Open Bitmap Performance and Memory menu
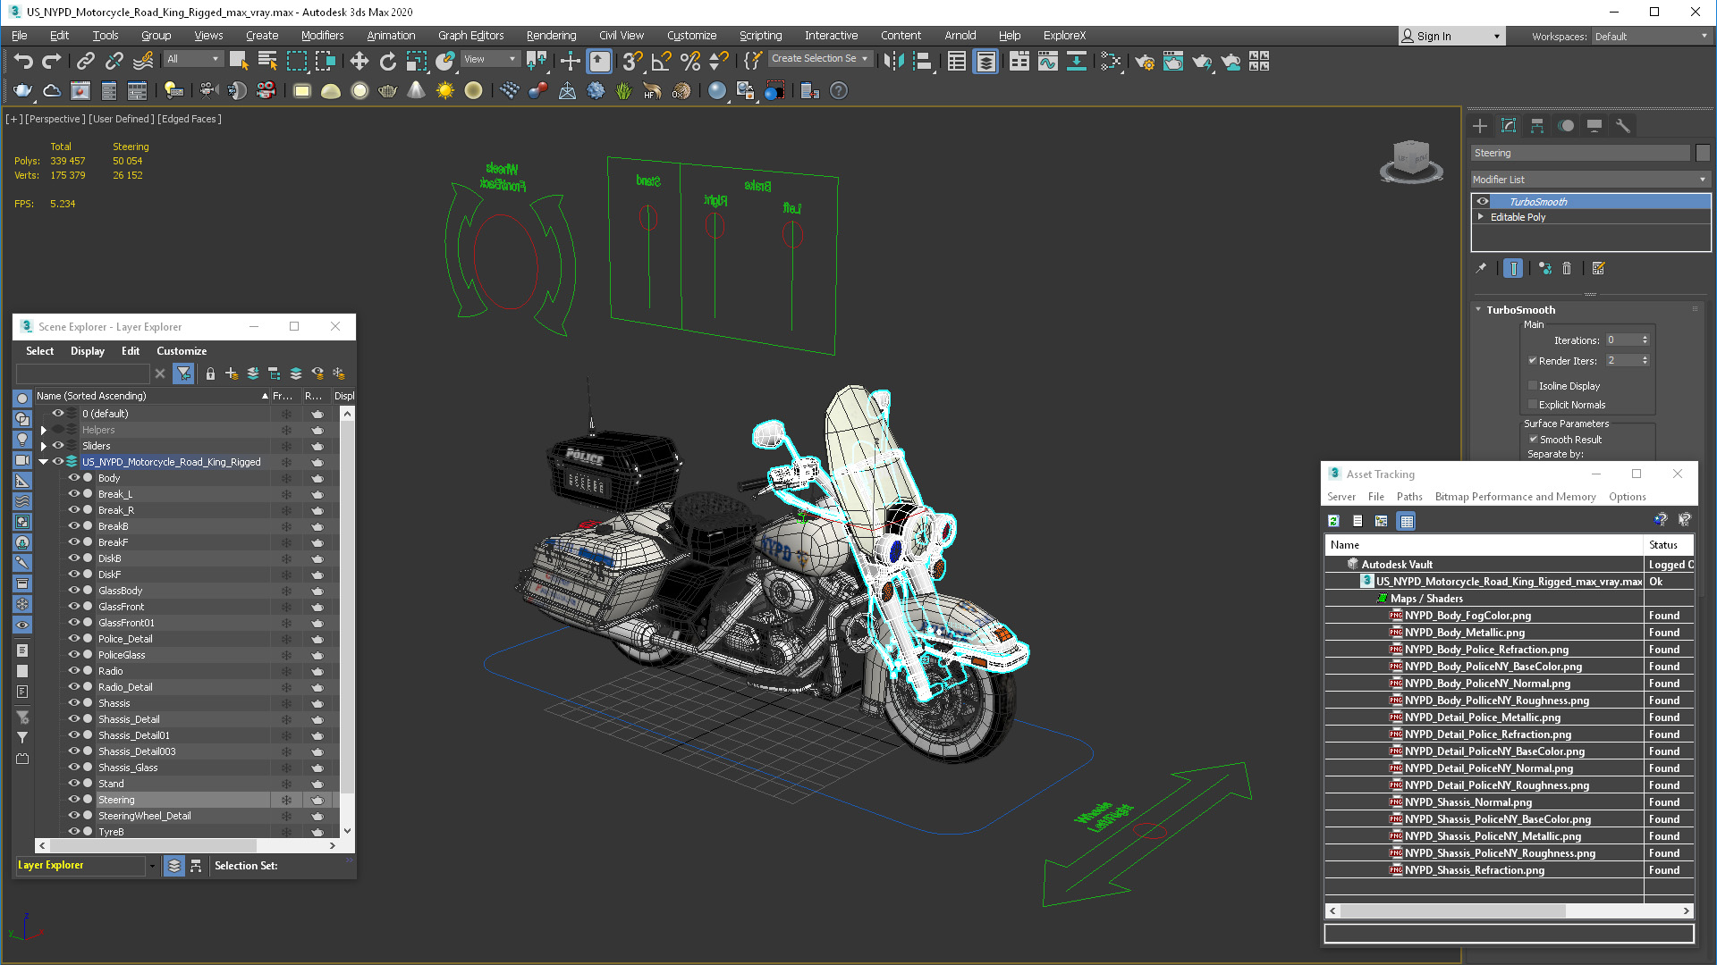 [x=1515, y=497]
